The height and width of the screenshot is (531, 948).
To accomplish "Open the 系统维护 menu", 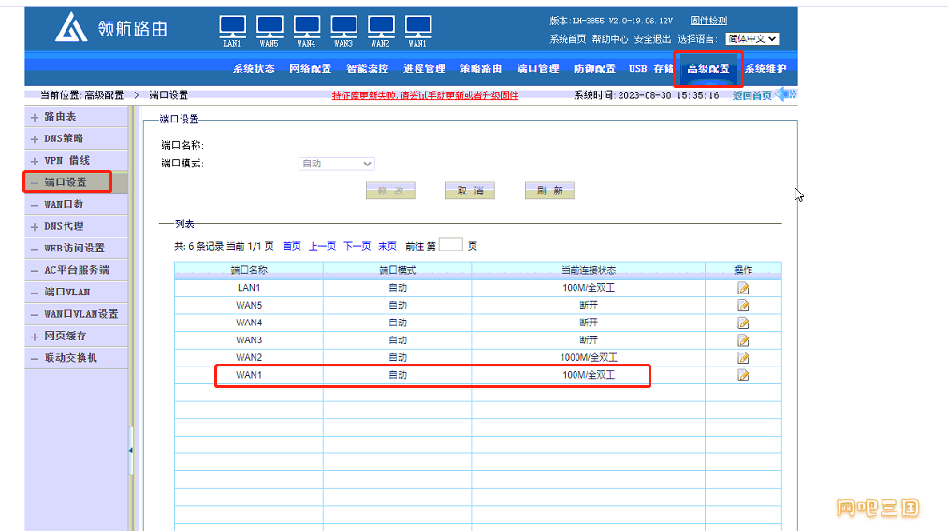I will [x=766, y=68].
